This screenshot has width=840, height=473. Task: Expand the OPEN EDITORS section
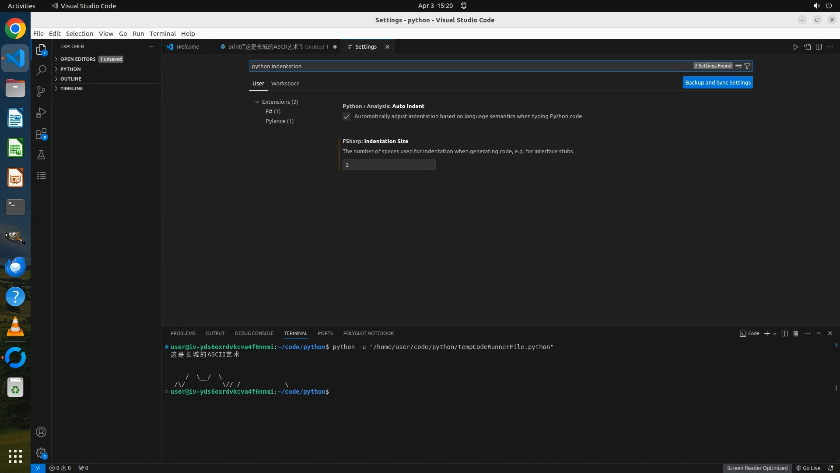click(78, 59)
